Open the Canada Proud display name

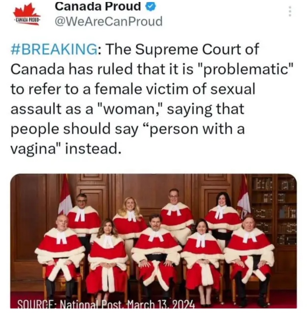(98, 6)
